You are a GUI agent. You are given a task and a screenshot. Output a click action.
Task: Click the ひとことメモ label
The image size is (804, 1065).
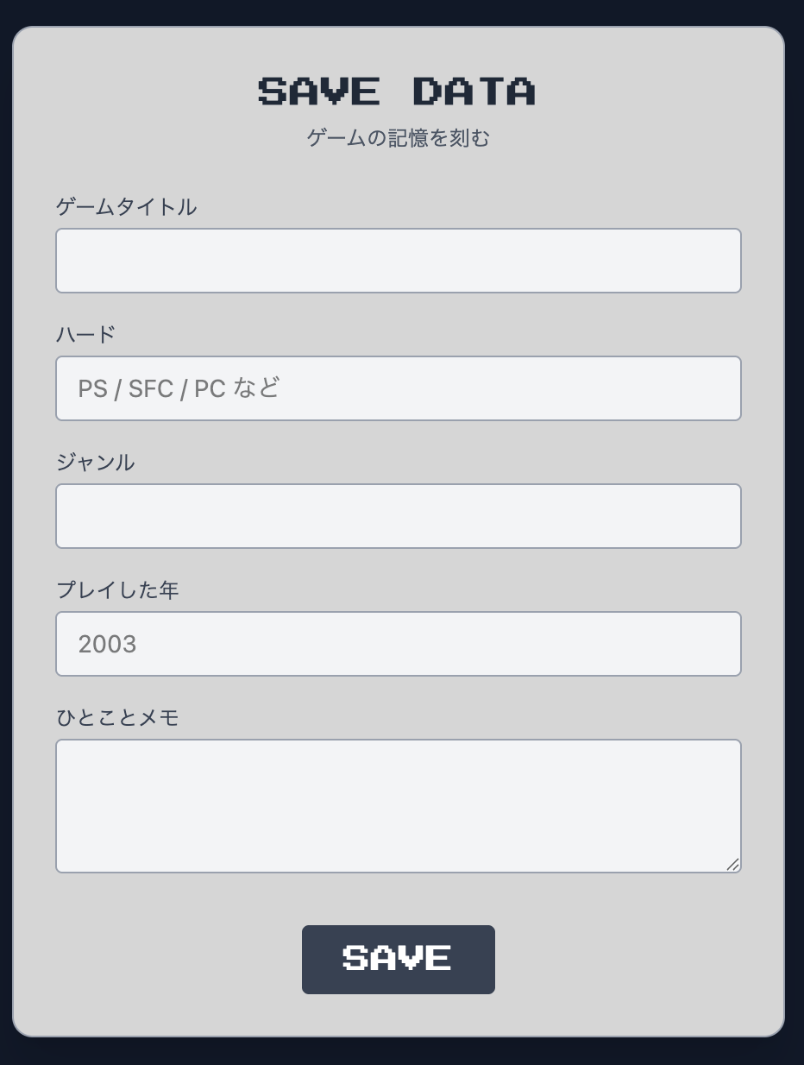tap(117, 717)
